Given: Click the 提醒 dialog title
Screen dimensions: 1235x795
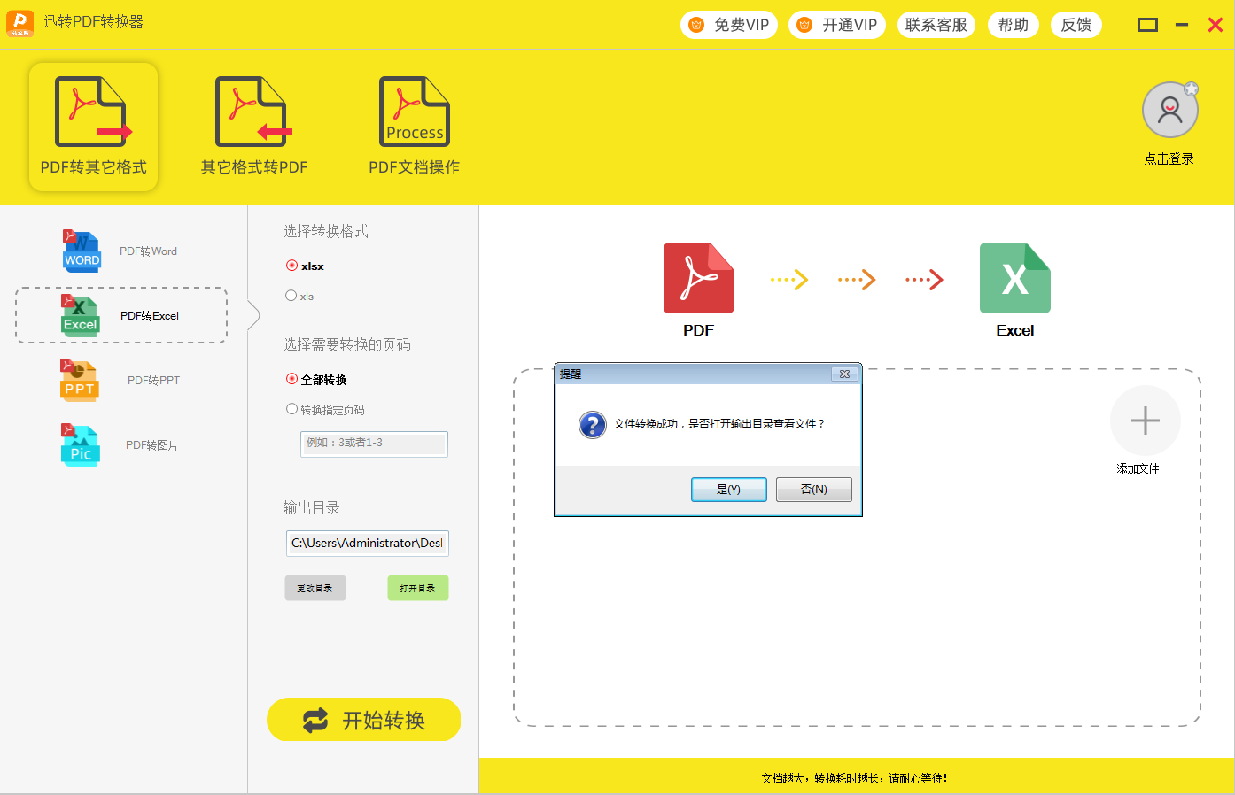Looking at the screenshot, I should [571, 374].
